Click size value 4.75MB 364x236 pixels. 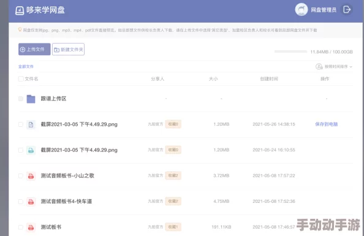click(221, 201)
